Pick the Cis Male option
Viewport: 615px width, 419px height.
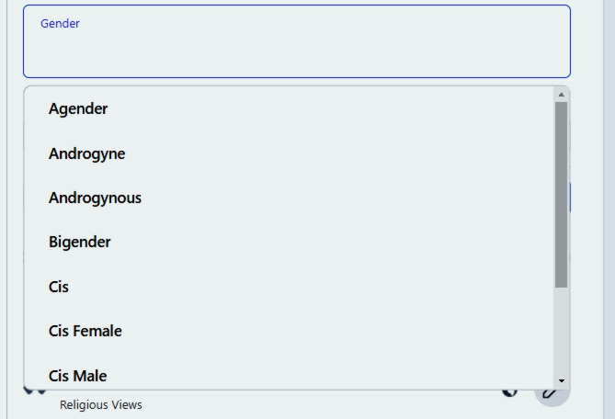[77, 375]
